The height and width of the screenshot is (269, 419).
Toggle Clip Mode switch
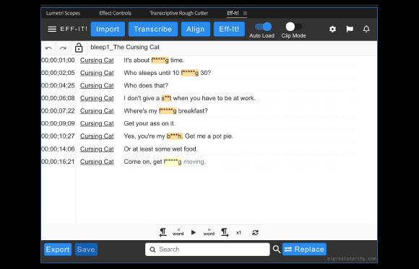[x=294, y=27]
